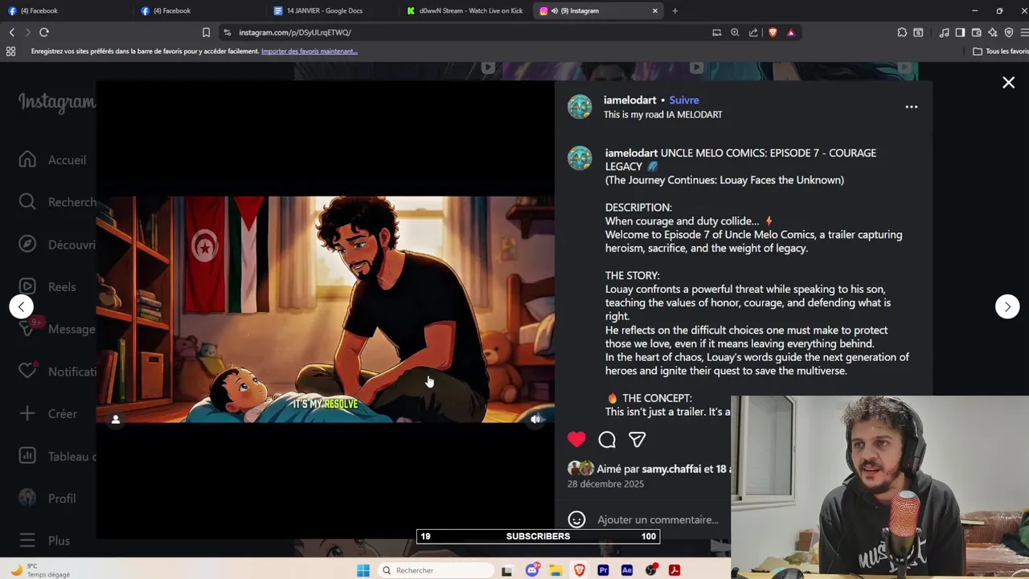Switch to 14 JANVIER Google Docs tab
Image resolution: width=1029 pixels, height=579 pixels.
coord(331,10)
